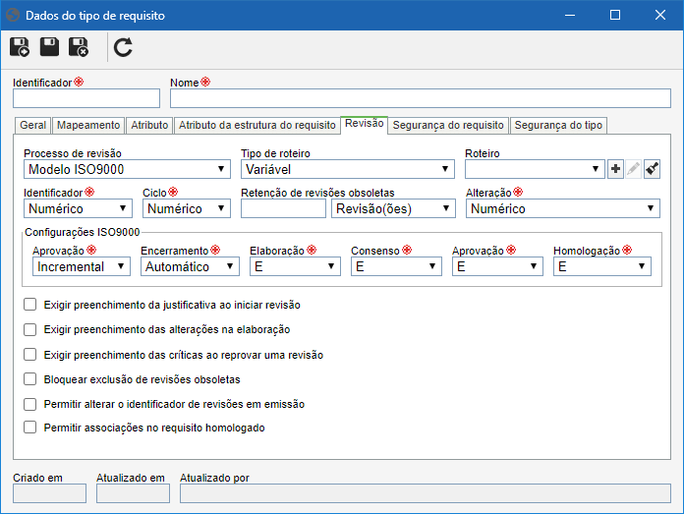Screen dimensions: 684x514
Task: Check Permitir alterar o identificador de revisões
Action: [30, 404]
